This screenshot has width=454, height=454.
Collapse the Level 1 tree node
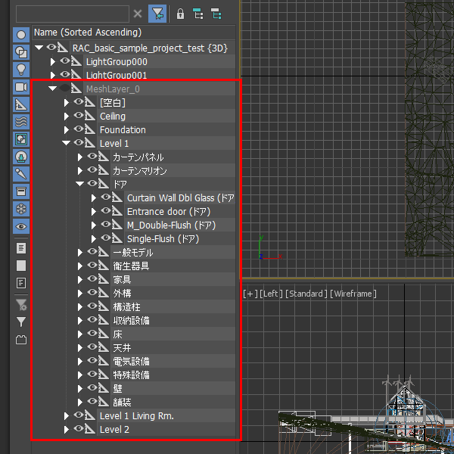tap(67, 144)
